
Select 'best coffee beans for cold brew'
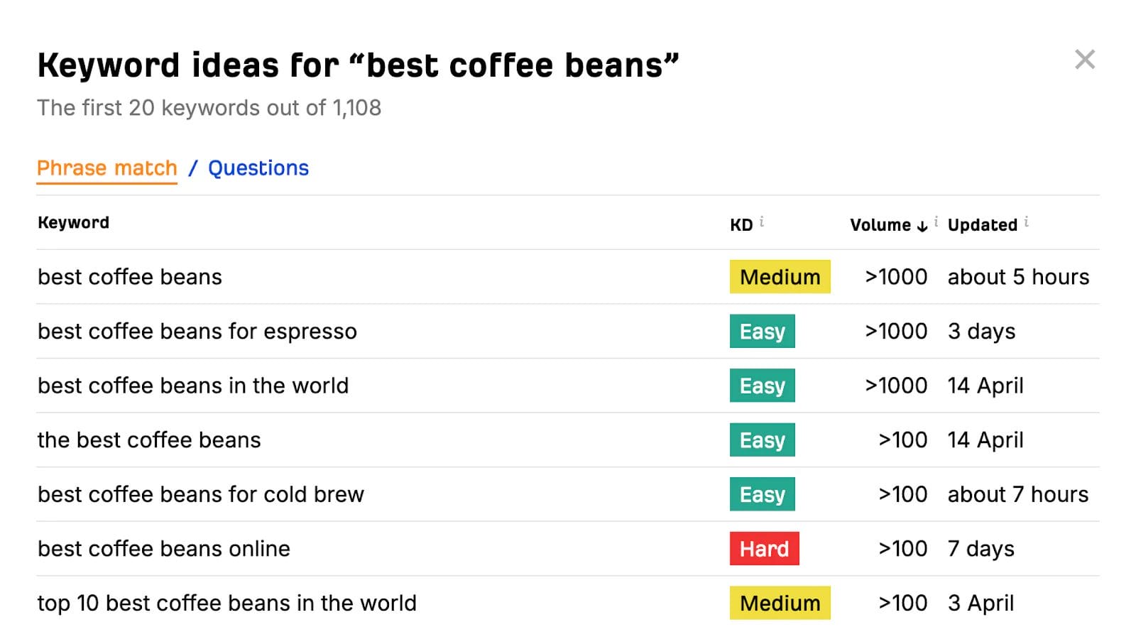[200, 494]
